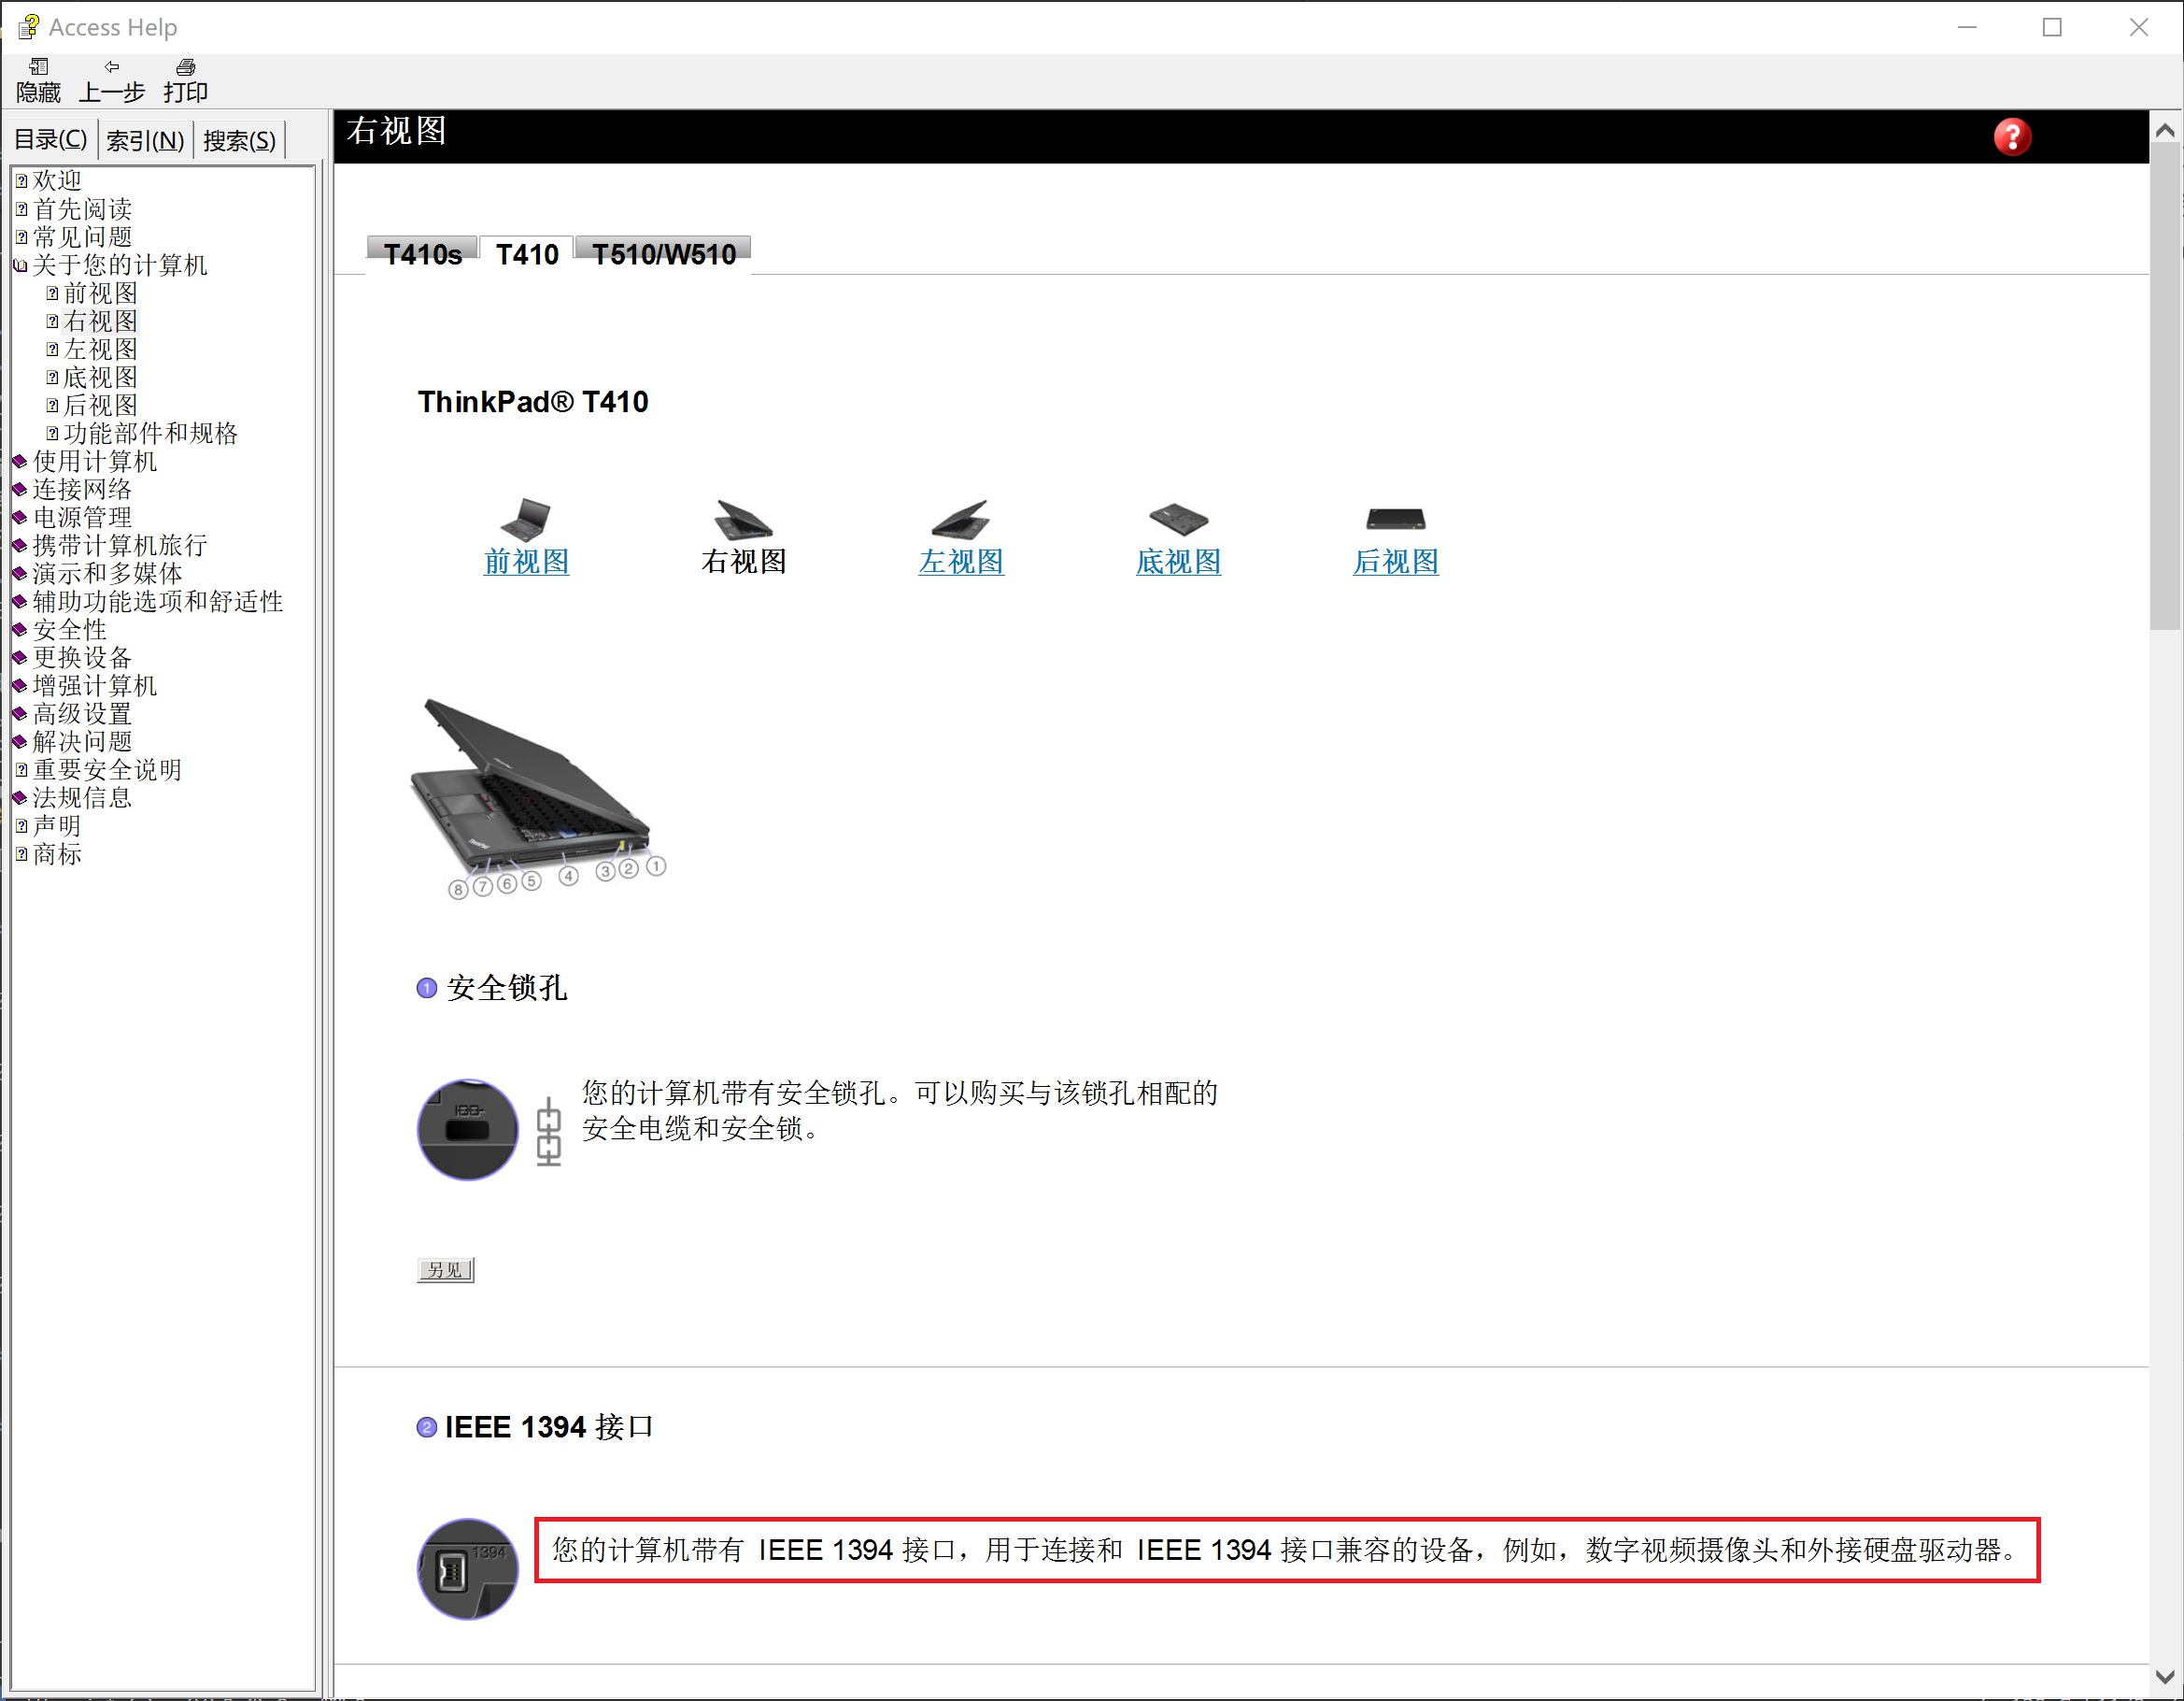
Task: Click the security lock keyhole illustration
Action: coord(467,1129)
